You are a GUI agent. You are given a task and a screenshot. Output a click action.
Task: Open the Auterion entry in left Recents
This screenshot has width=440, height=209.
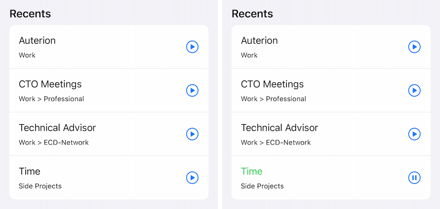109,47
